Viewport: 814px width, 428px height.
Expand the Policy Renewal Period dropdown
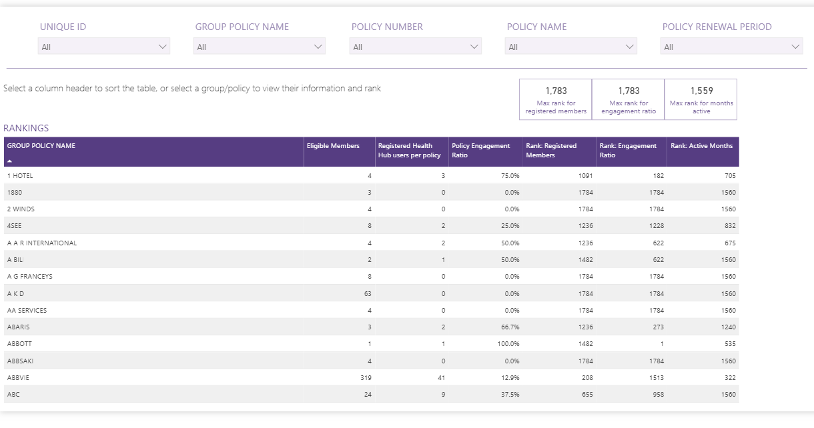pos(732,47)
